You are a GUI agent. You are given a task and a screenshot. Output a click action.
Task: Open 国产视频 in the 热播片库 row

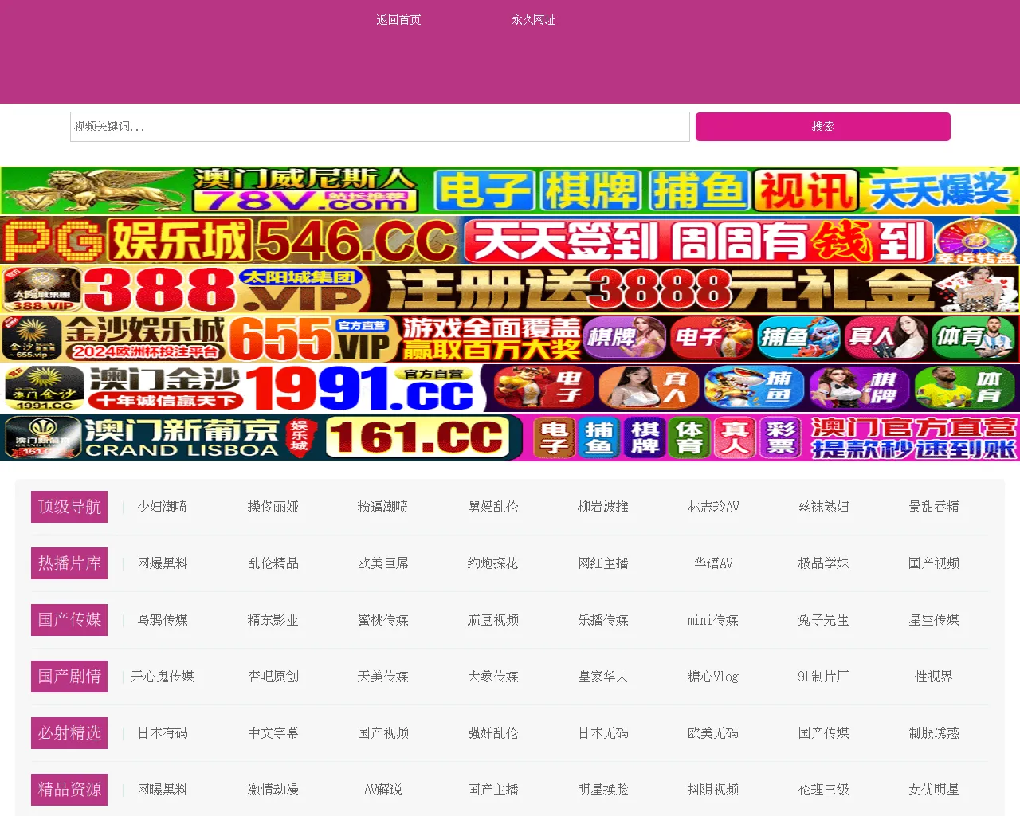[934, 563]
